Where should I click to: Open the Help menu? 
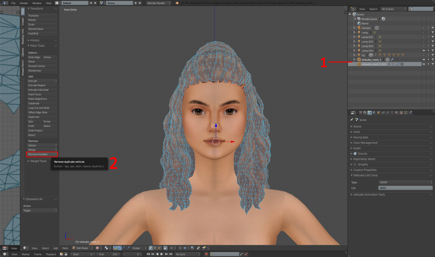click(x=49, y=3)
